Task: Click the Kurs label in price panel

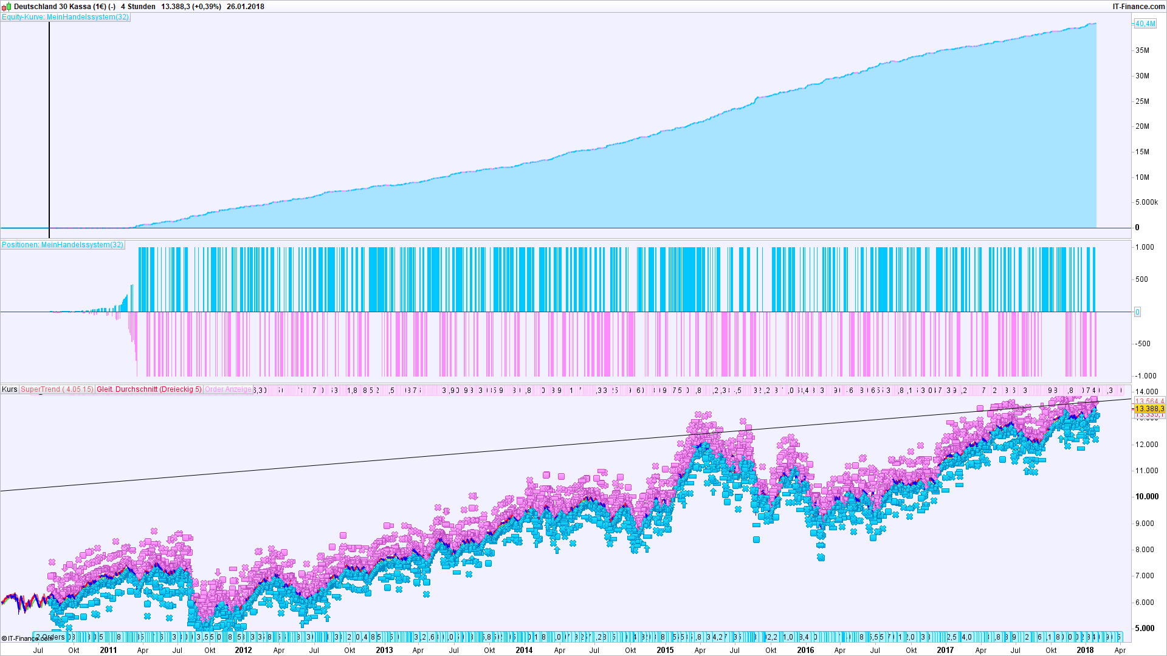Action: [10, 389]
